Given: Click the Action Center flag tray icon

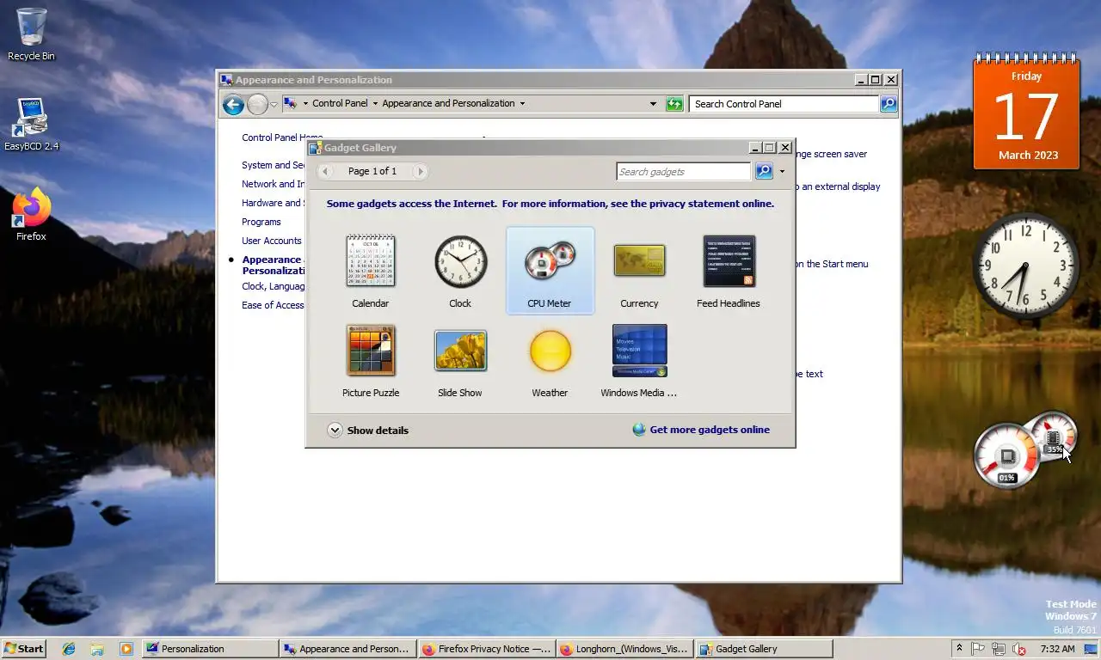Looking at the screenshot, I should coord(979,649).
